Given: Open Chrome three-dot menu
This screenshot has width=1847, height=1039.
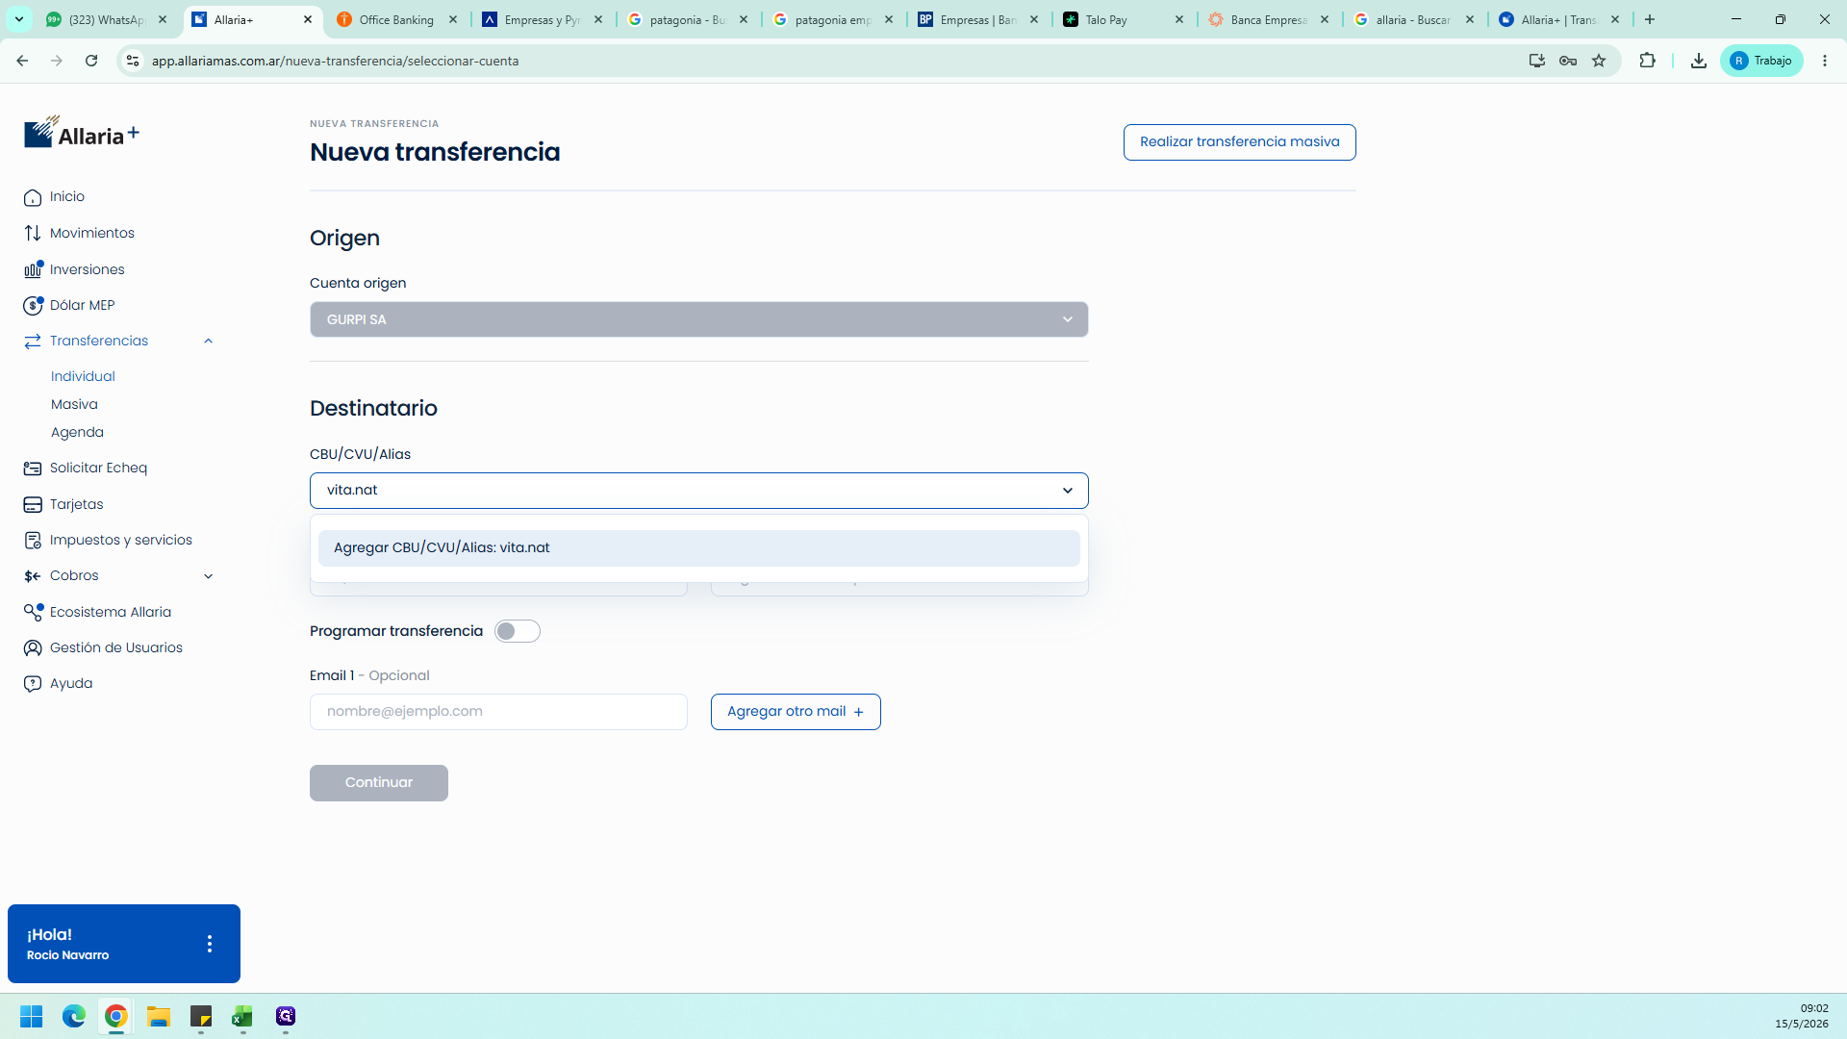Looking at the screenshot, I should [1825, 61].
